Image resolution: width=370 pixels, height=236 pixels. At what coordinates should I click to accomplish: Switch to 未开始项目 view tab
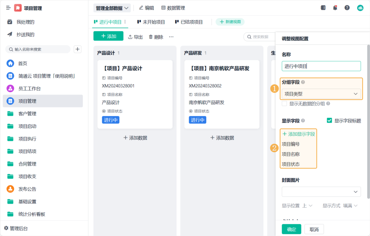[x=151, y=22]
